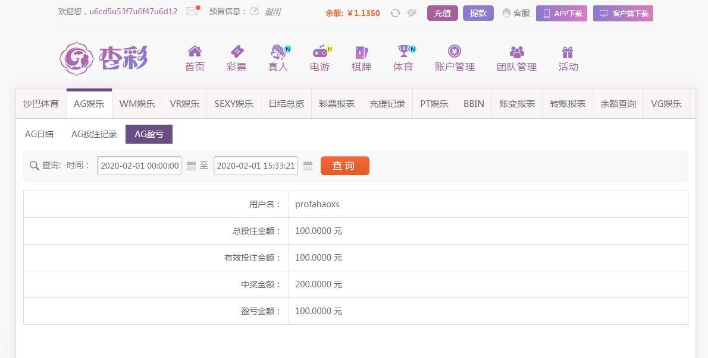Open the 充提记录 tab
This screenshot has height=358, width=708.
click(387, 103)
